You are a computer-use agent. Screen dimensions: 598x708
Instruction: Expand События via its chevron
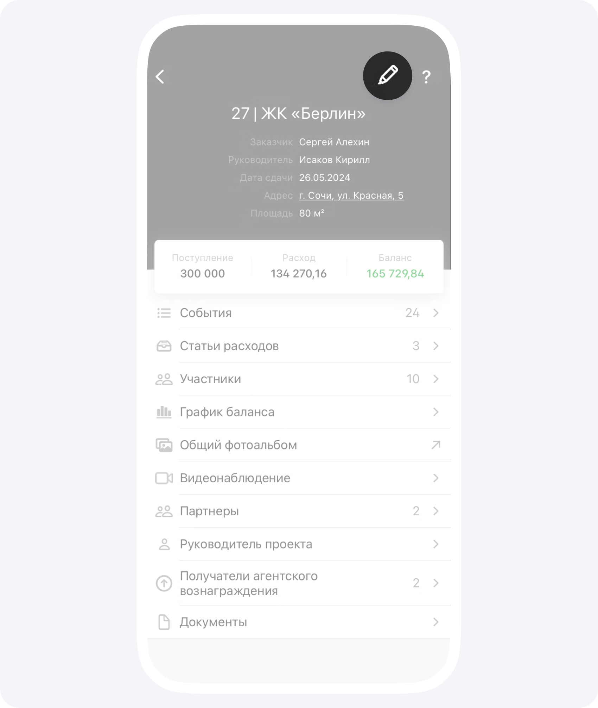pos(436,313)
